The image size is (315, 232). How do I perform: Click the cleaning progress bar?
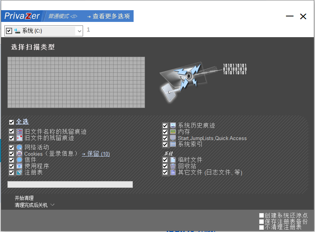click(x=70, y=184)
